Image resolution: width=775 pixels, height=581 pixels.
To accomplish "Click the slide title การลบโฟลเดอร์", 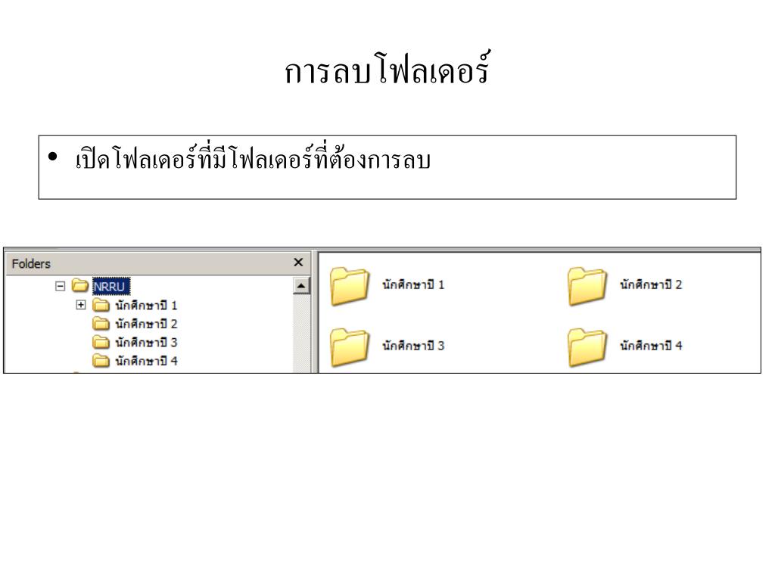I will (x=387, y=69).
